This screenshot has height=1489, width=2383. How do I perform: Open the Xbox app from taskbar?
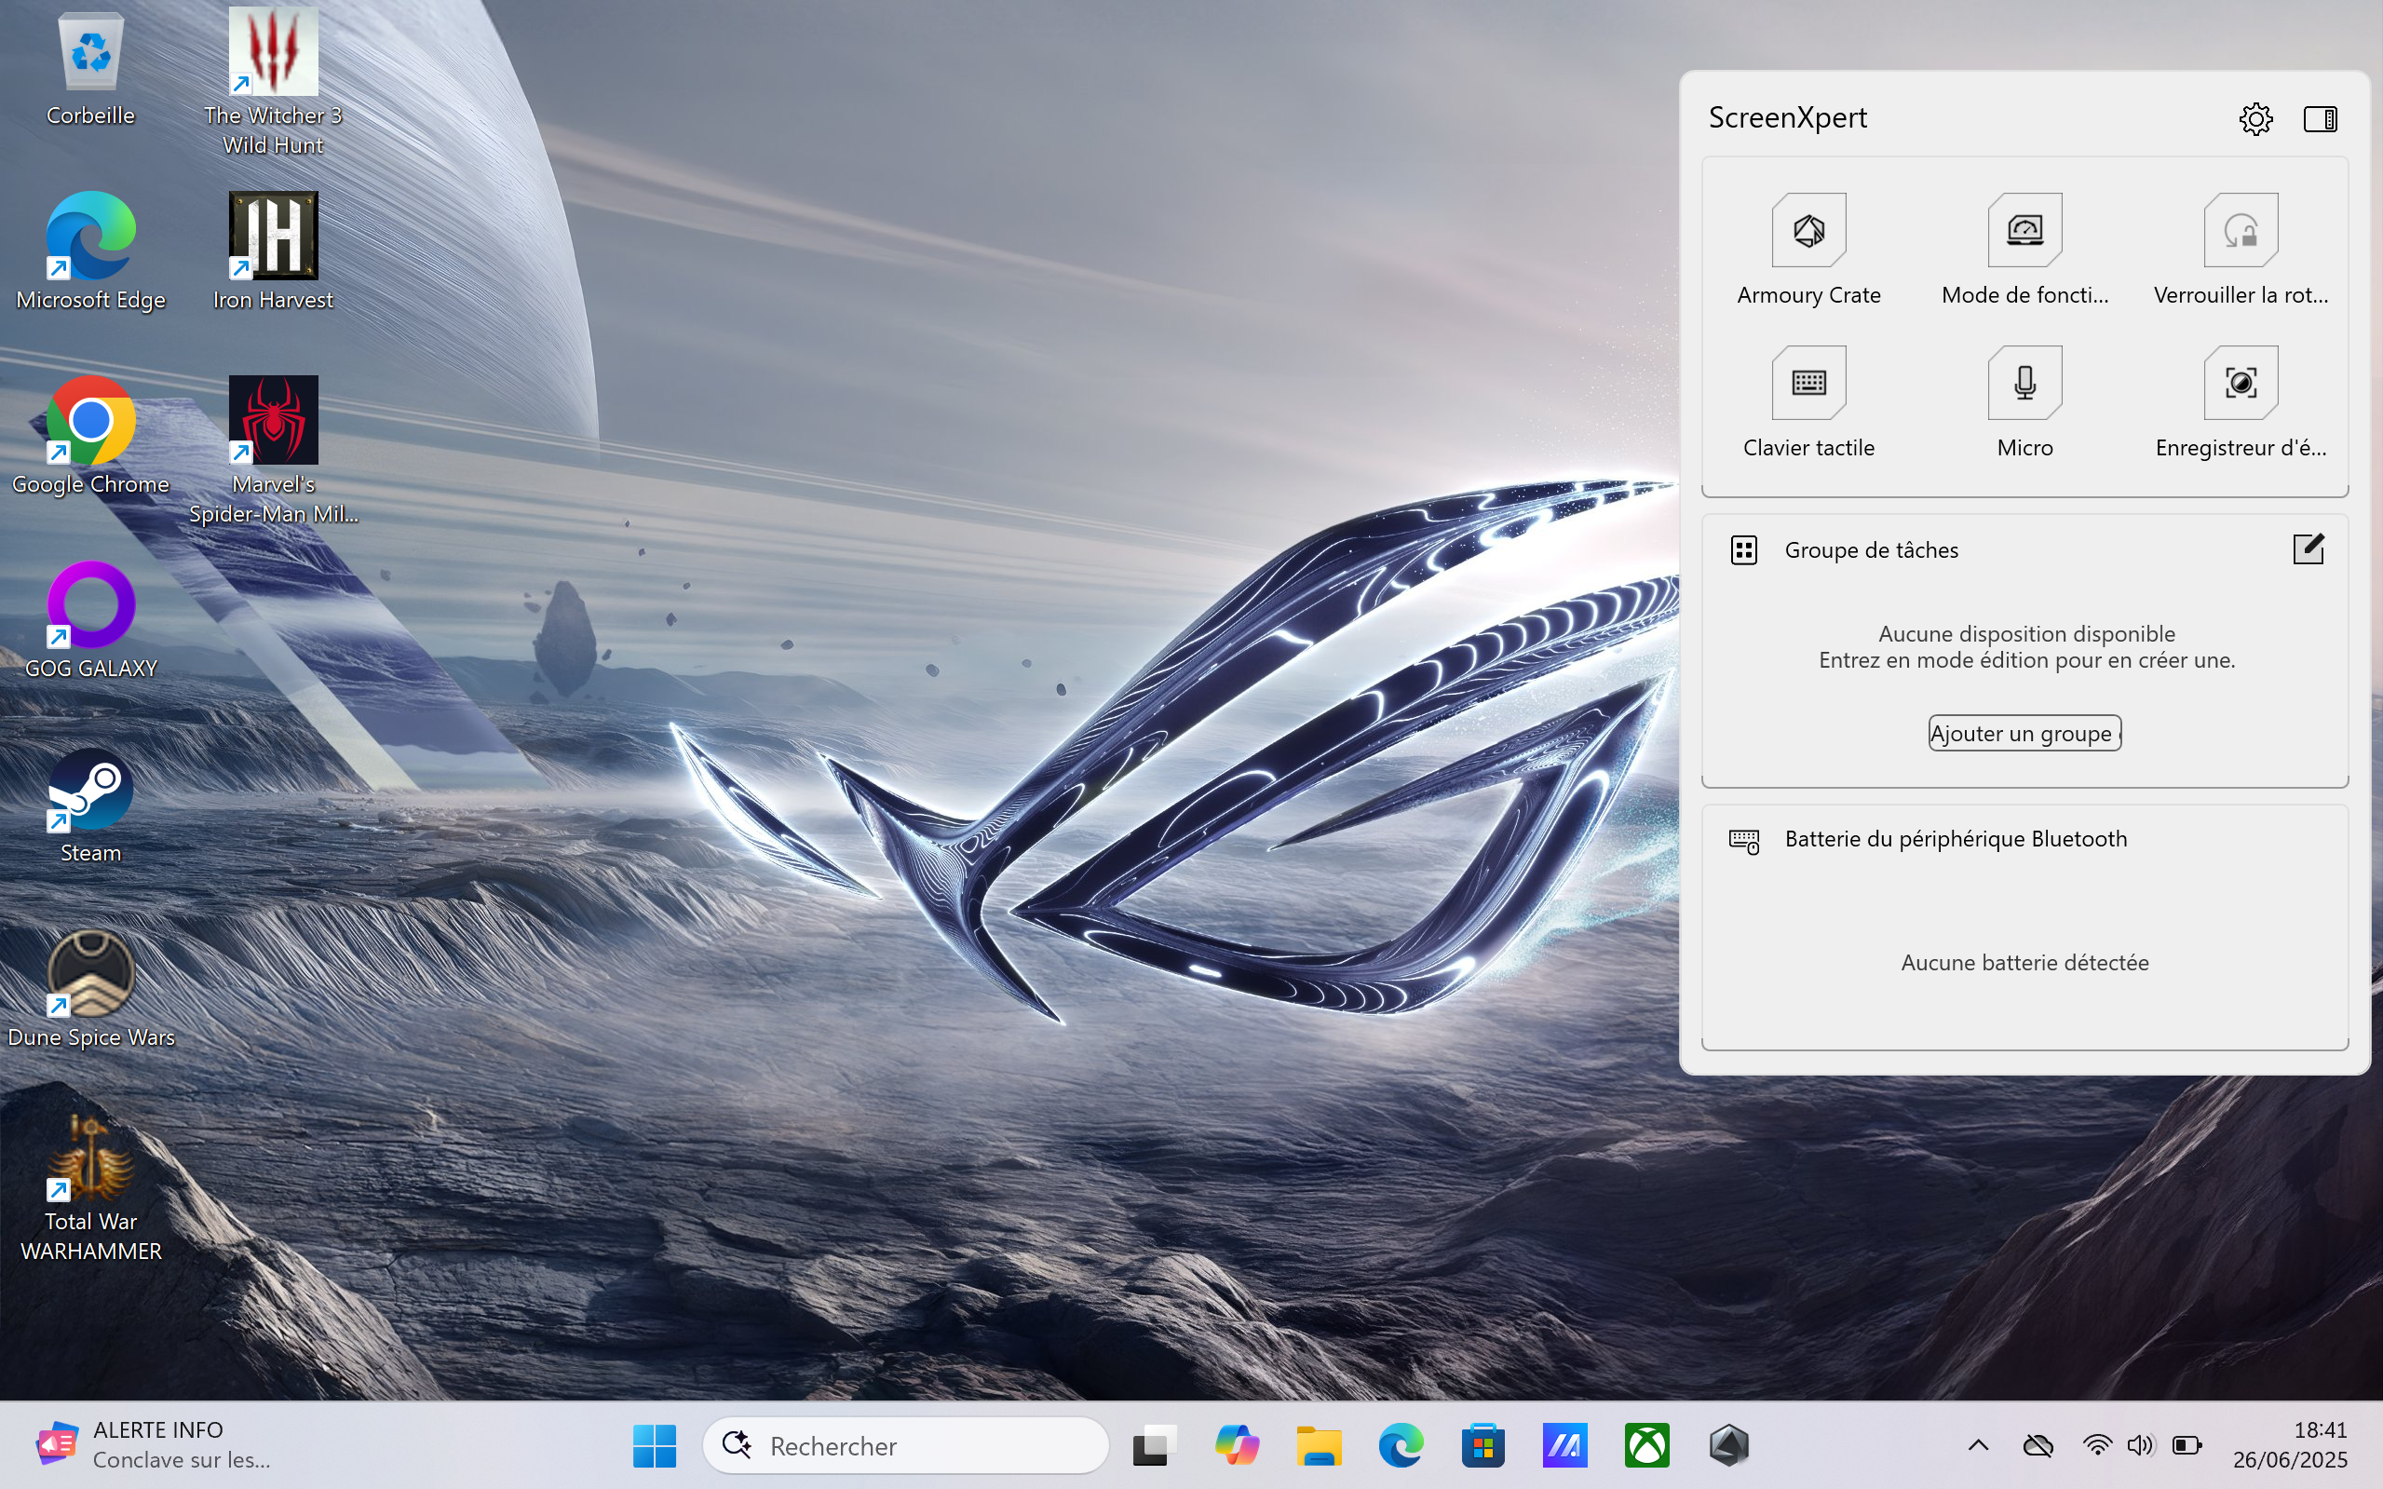(x=1647, y=1445)
